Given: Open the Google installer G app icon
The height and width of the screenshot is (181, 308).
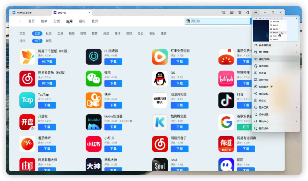Looking at the screenshot, I should point(226,122).
